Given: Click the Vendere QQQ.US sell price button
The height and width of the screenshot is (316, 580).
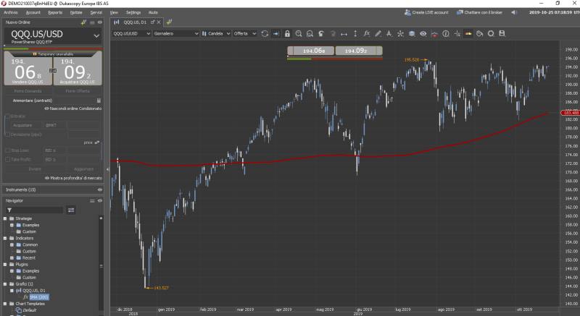Looking at the screenshot, I should pos(26,73).
